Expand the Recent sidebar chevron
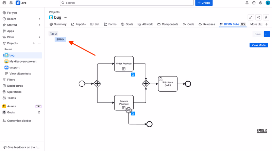This screenshot has height=151, width=272. click(39, 19)
